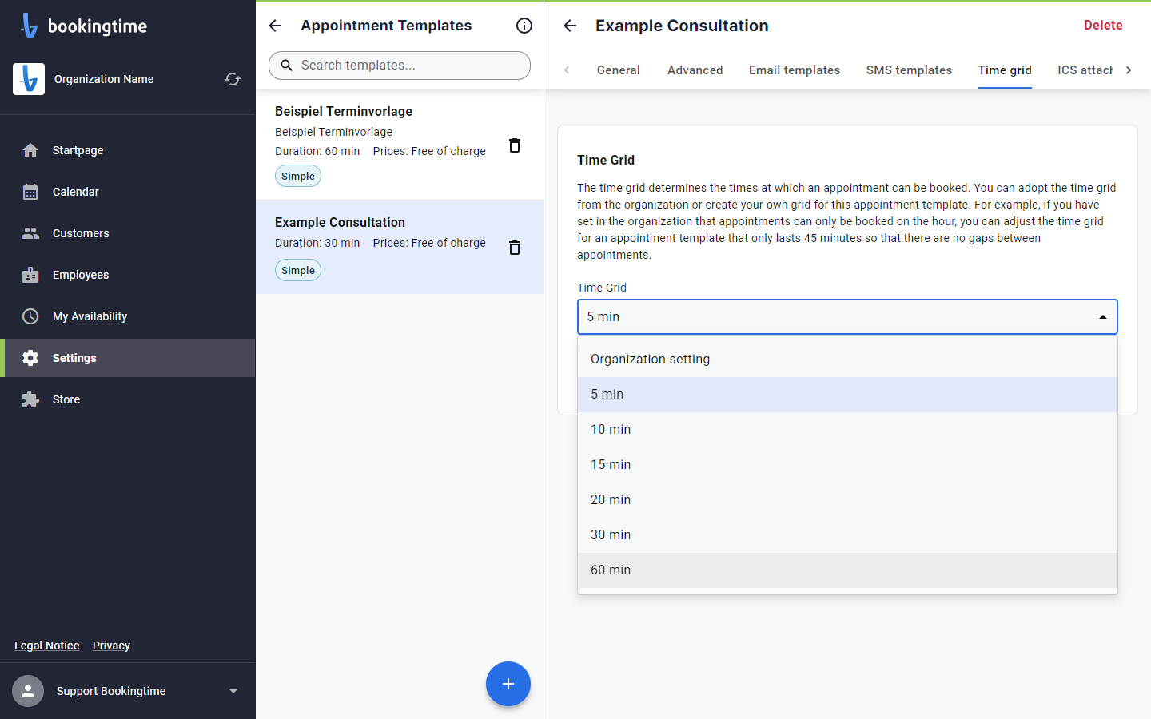
Task: Expand the Support Bookingtime account menu arrow
Action: click(x=233, y=691)
